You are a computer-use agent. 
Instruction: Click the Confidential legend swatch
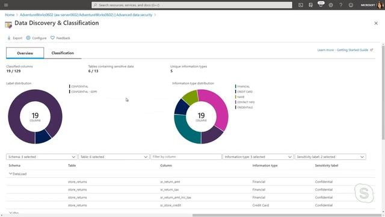(x=70, y=86)
